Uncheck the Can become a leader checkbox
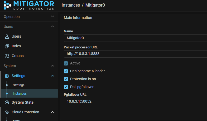Viewport: 207px width, 121px height. point(66,71)
